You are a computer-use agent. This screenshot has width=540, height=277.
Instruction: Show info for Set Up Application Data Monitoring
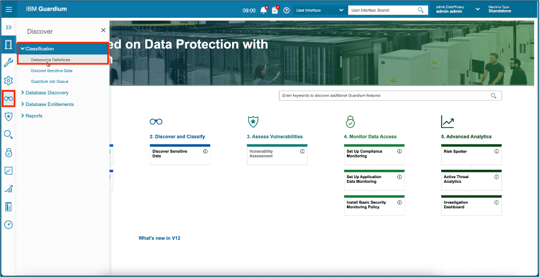(400, 177)
